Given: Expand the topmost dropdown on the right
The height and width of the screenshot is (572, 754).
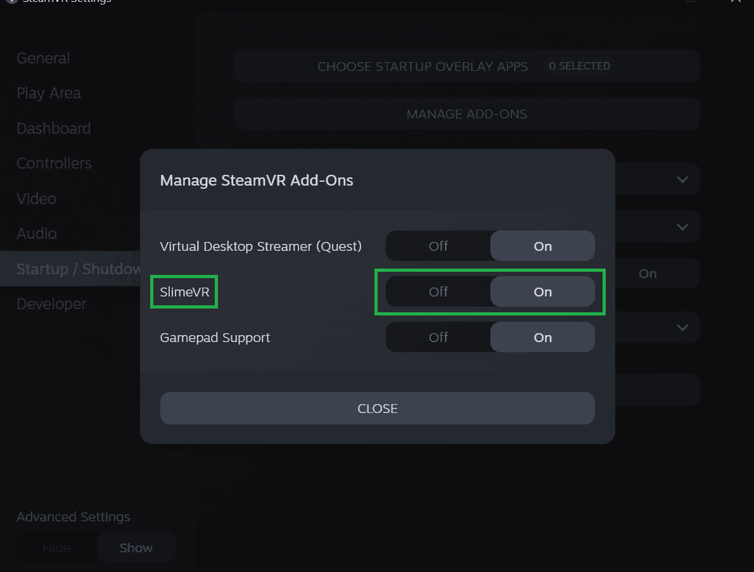Looking at the screenshot, I should [x=682, y=179].
